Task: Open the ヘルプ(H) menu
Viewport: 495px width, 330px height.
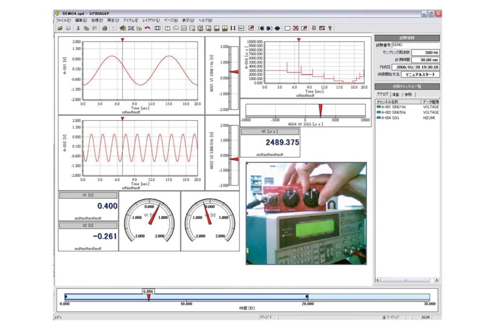Action: tap(205, 20)
